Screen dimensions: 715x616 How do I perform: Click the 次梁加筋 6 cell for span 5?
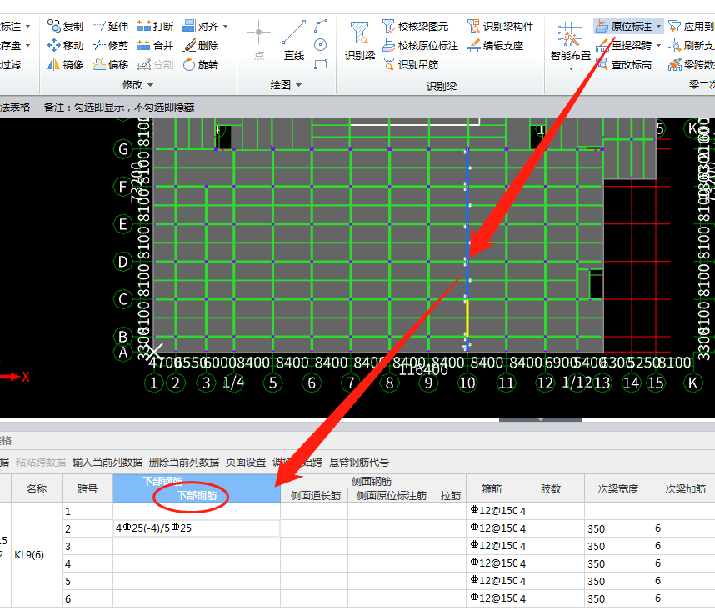[x=683, y=581]
